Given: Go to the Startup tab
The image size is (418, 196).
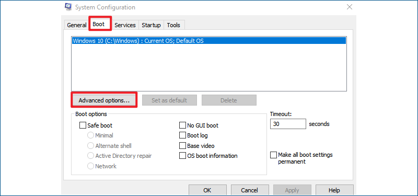Looking at the screenshot, I should [x=151, y=25].
